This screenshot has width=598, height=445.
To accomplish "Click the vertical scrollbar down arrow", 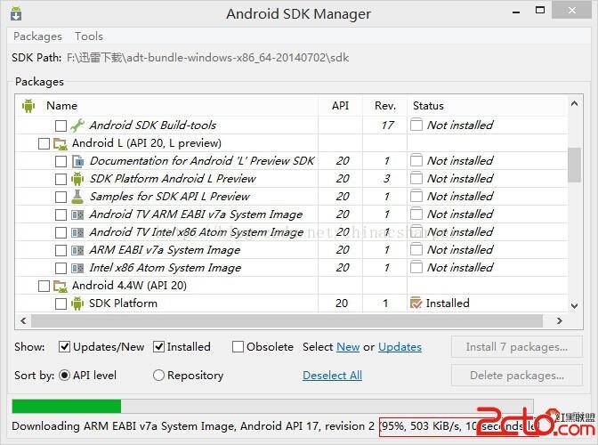I will pos(574,305).
